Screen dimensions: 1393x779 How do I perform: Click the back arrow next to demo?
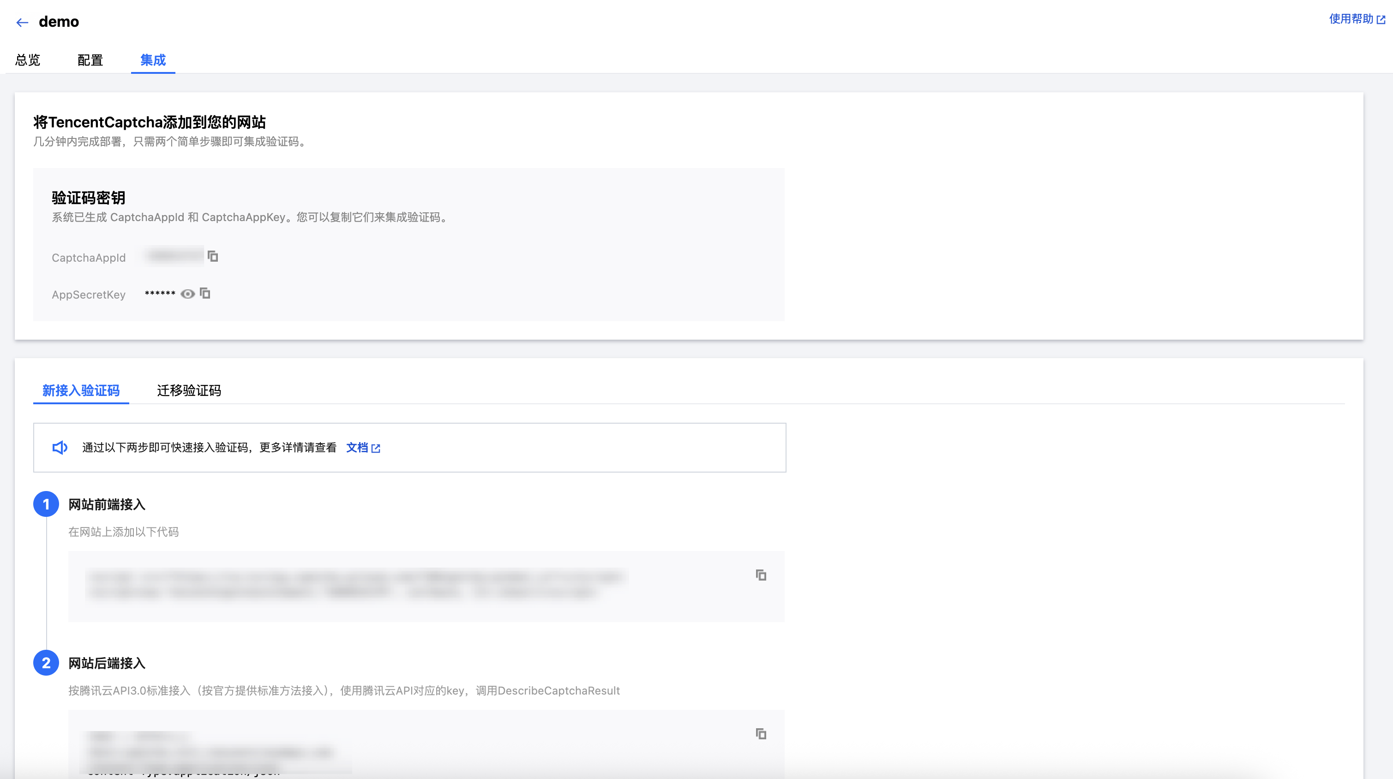(x=22, y=22)
